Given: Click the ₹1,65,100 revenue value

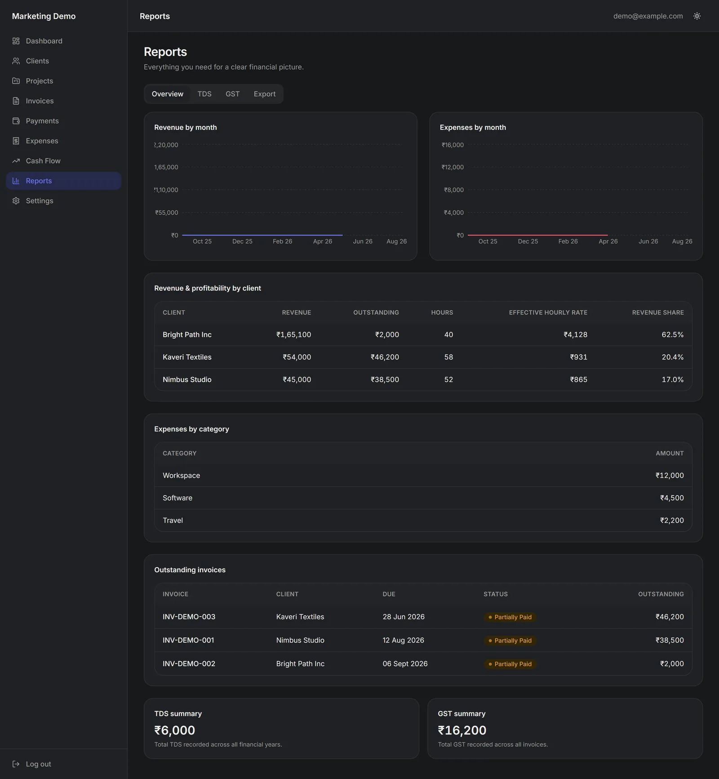Looking at the screenshot, I should (293, 334).
